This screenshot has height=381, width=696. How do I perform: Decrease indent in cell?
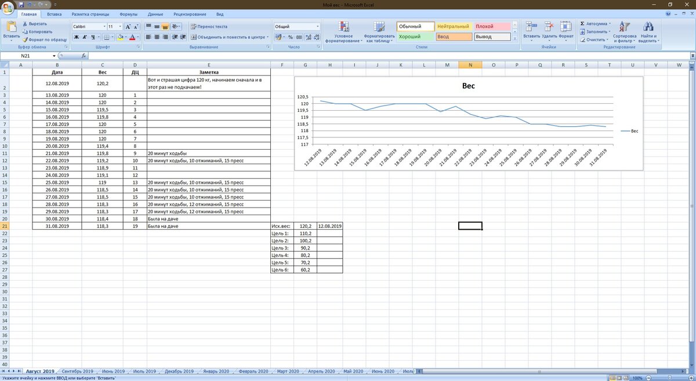pyautogui.click(x=175, y=37)
